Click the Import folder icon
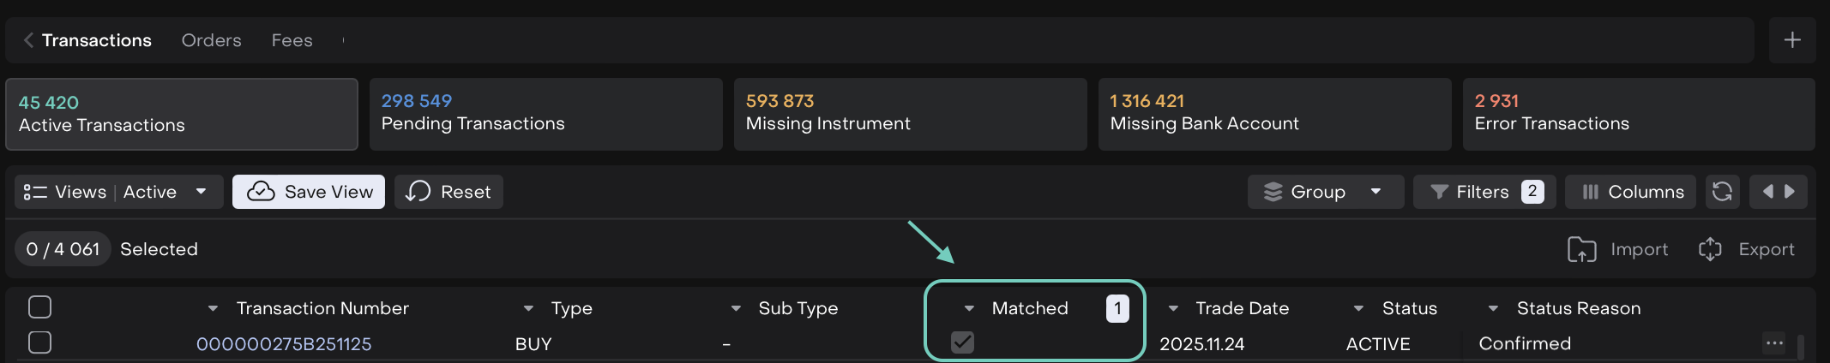This screenshot has width=1830, height=363. [1581, 249]
